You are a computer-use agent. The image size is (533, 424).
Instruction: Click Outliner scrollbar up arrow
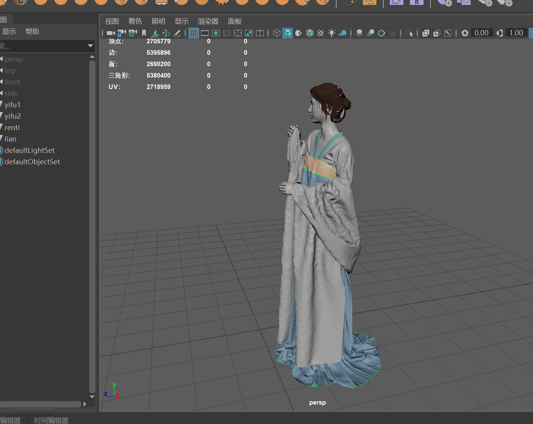click(x=92, y=57)
